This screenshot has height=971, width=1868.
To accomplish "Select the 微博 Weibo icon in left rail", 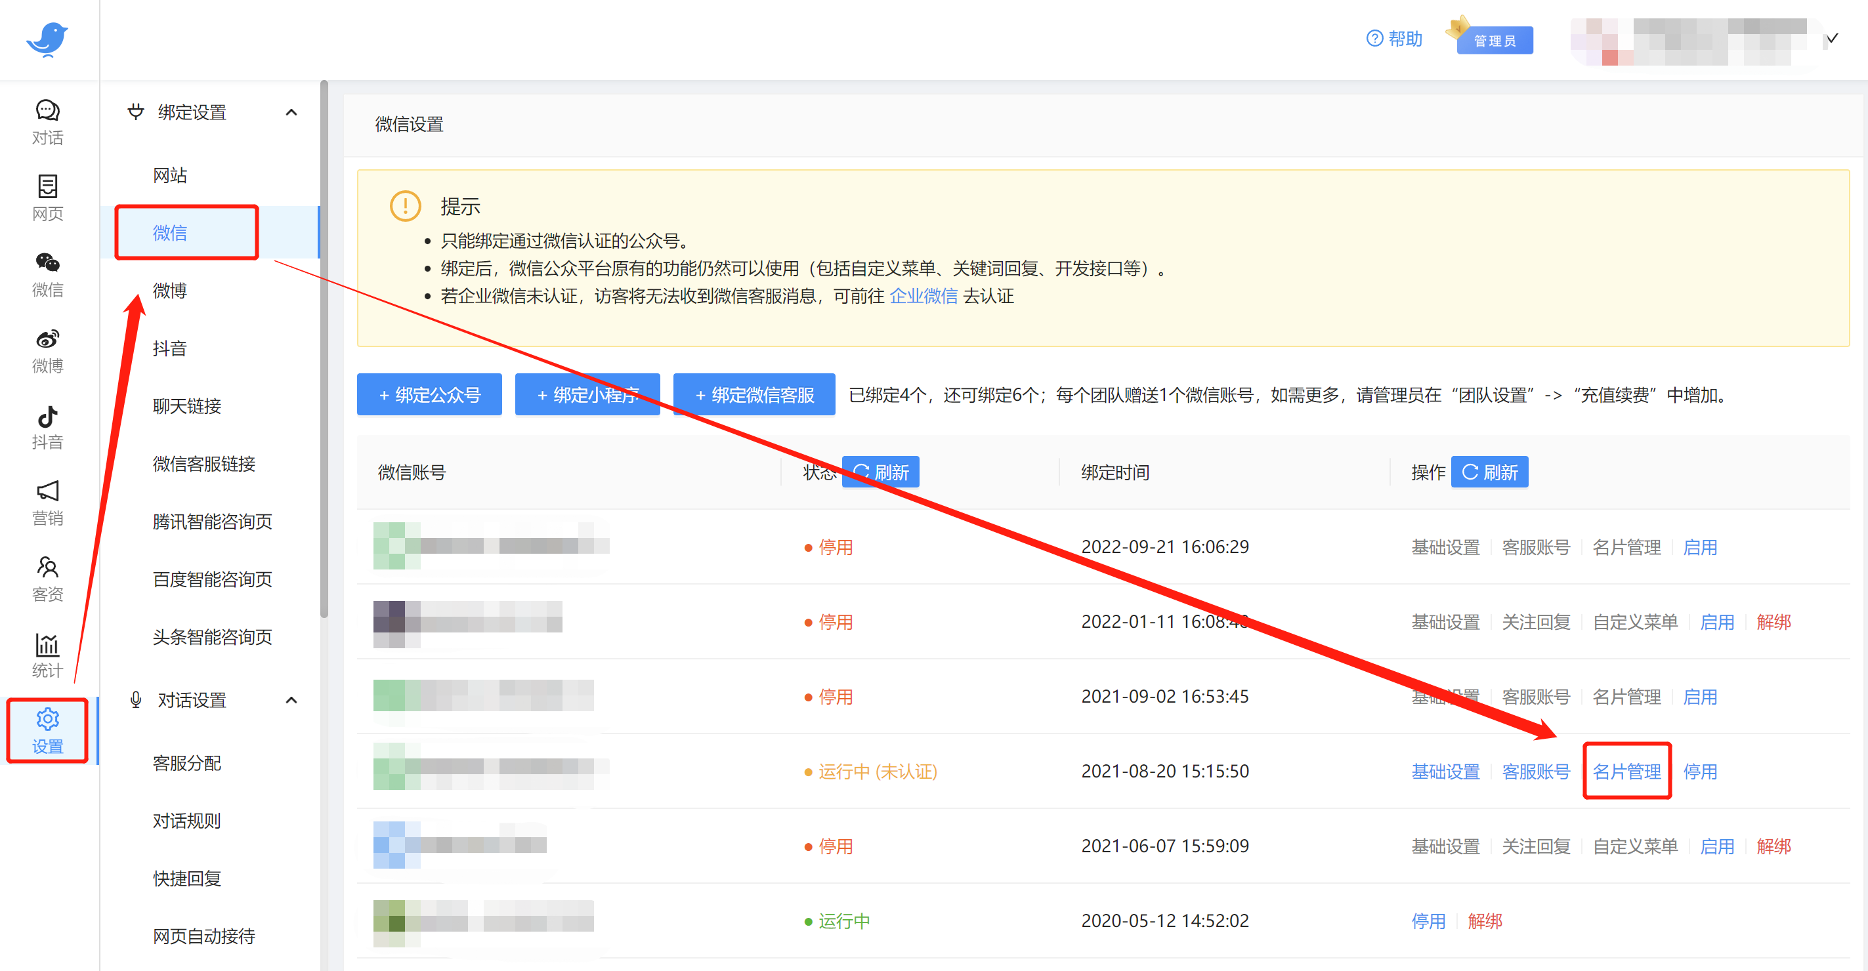I will point(47,339).
